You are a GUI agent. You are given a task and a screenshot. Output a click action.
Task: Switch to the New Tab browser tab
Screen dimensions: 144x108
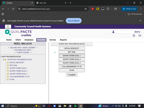[51, 3]
